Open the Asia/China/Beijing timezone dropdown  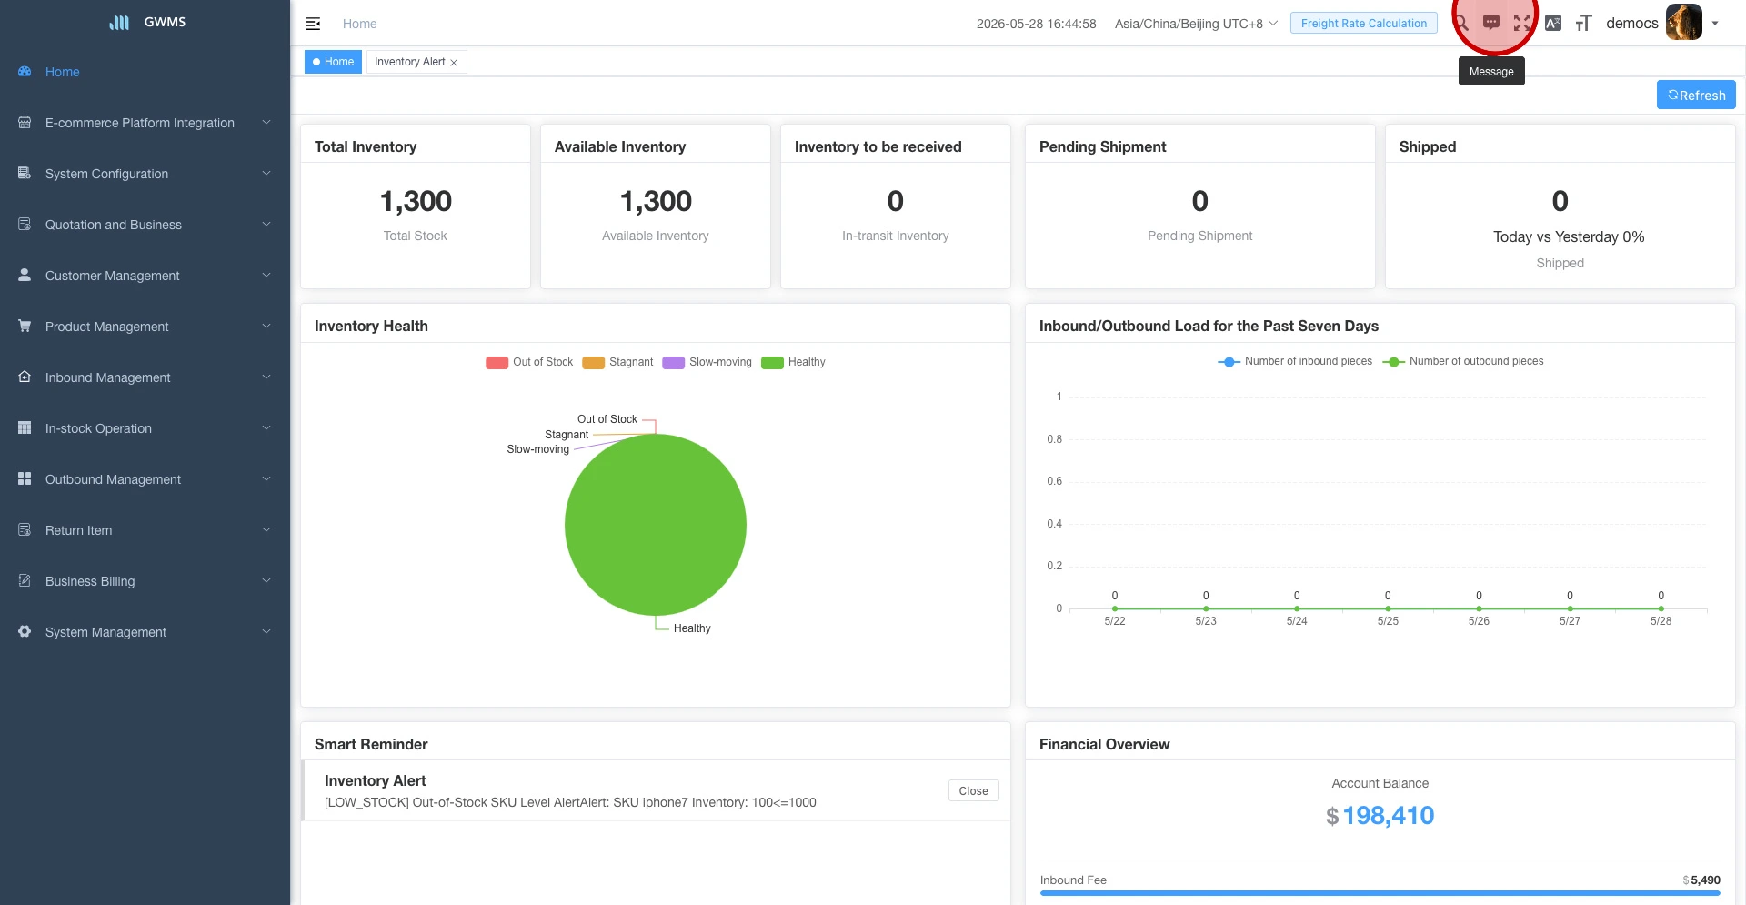(1196, 24)
